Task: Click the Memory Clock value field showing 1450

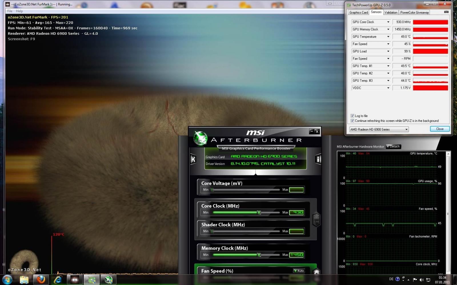Action: pos(296,255)
